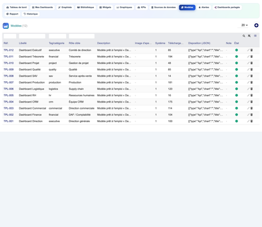Delete TPL-012 Dashboard Exécutif with trash icon
The image size is (262, 227).
251,50
